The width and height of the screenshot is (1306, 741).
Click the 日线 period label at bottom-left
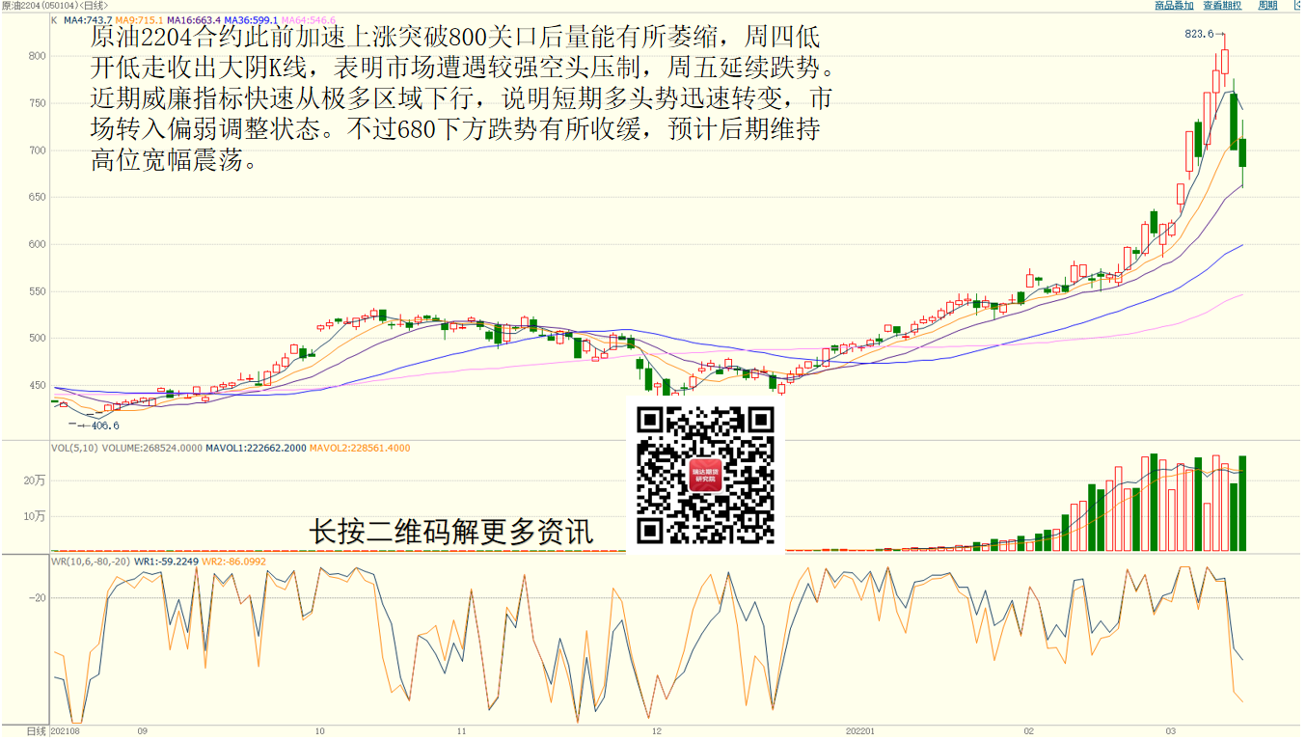(x=36, y=732)
